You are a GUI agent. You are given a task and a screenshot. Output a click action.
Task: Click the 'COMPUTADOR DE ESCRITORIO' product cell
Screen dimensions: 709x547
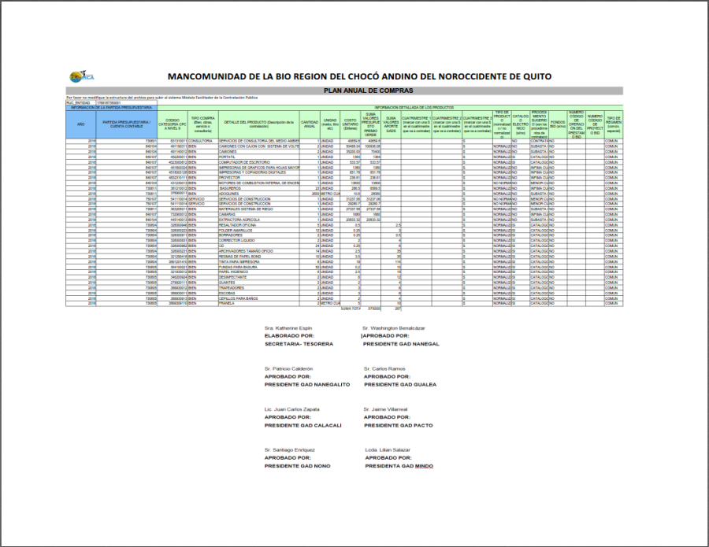coord(259,163)
